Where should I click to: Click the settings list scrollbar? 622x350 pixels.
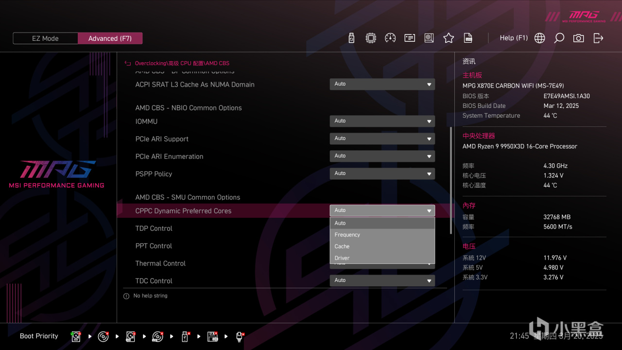(451, 180)
